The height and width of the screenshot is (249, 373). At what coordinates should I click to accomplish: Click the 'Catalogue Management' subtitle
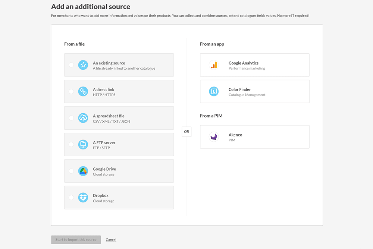[x=247, y=95]
